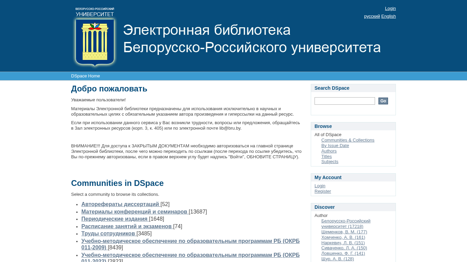467x262 pixels.
Task: Switch language to русский
Action: click(372, 16)
